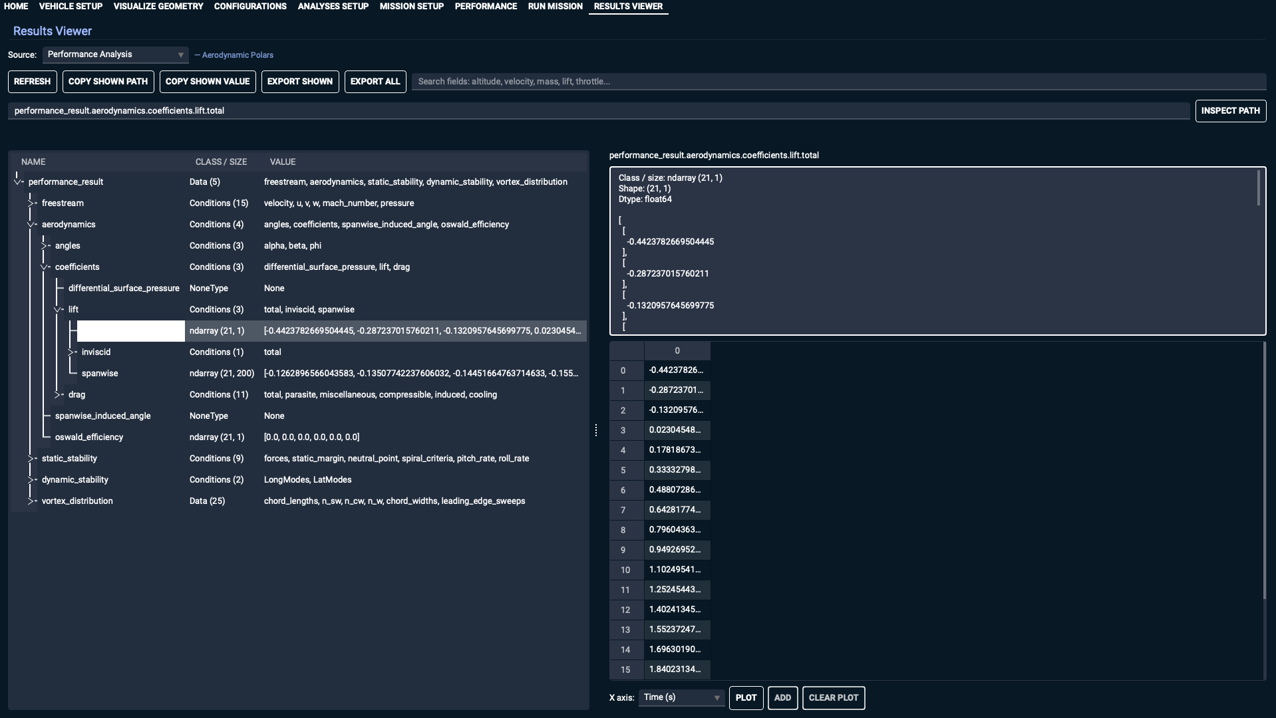Viewport: 1276px width, 718px height.
Task: Collapse the lift tree node
Action: pyautogui.click(x=58, y=310)
